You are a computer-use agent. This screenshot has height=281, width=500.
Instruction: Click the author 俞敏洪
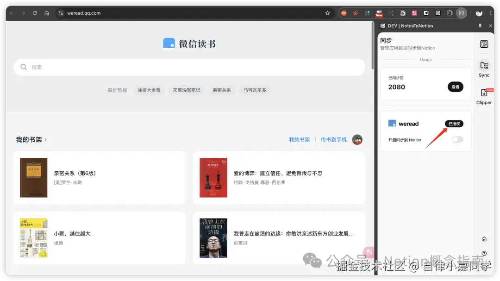240,243
